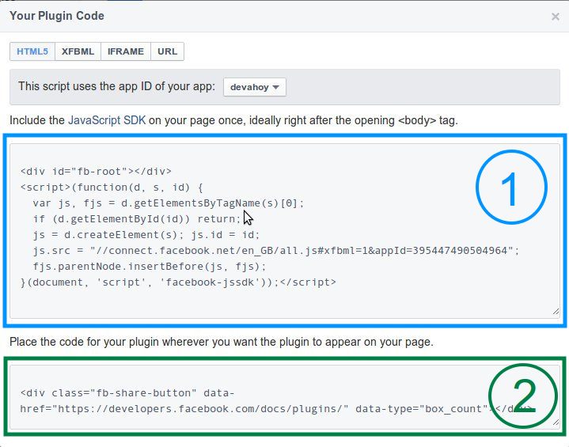
Task: Click inside the JavaScript SDK code textarea
Action: pyautogui.click(x=285, y=231)
